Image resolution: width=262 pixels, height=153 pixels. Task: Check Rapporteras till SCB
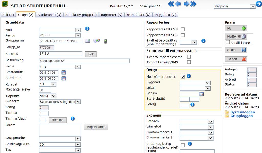[x=183, y=35]
